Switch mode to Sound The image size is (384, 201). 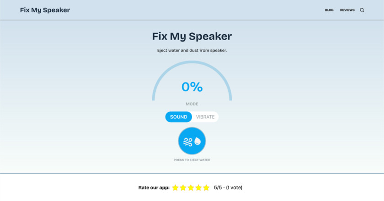click(x=179, y=117)
